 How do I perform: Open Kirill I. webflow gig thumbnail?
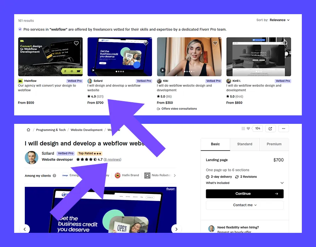(x=259, y=57)
